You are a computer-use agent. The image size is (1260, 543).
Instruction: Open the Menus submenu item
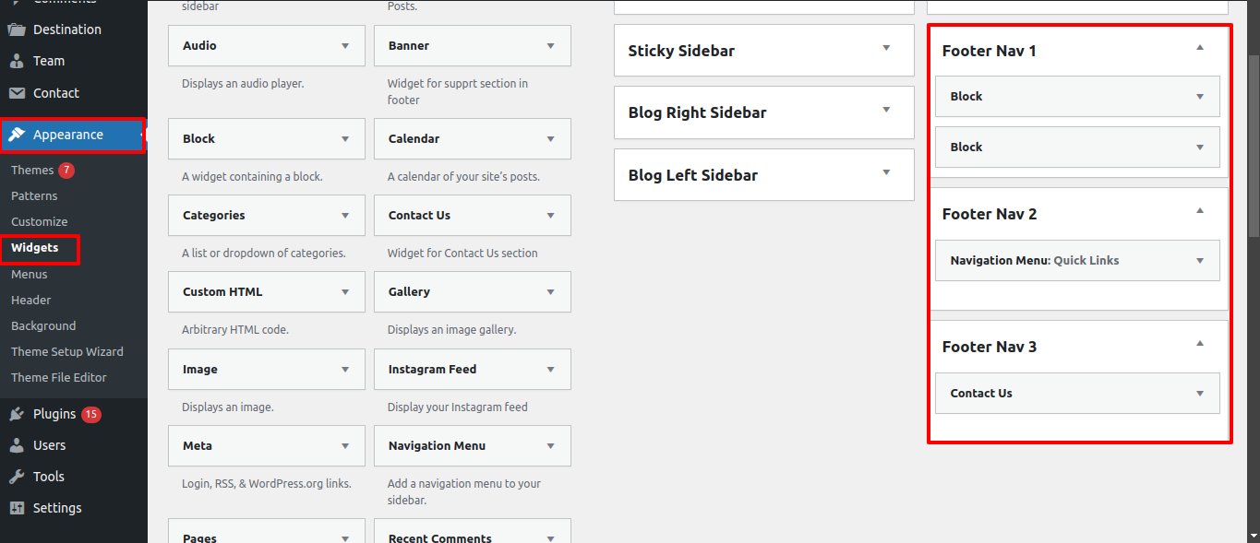coord(30,275)
